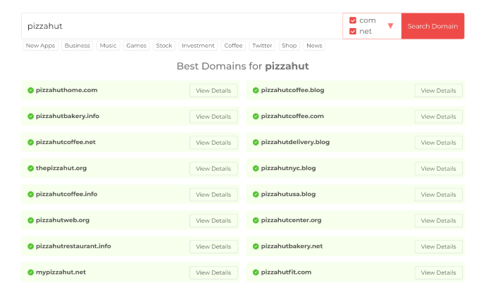This screenshot has height=295, width=493.
Task: View Details for pizzahutdelivery.blog
Action: (439, 143)
